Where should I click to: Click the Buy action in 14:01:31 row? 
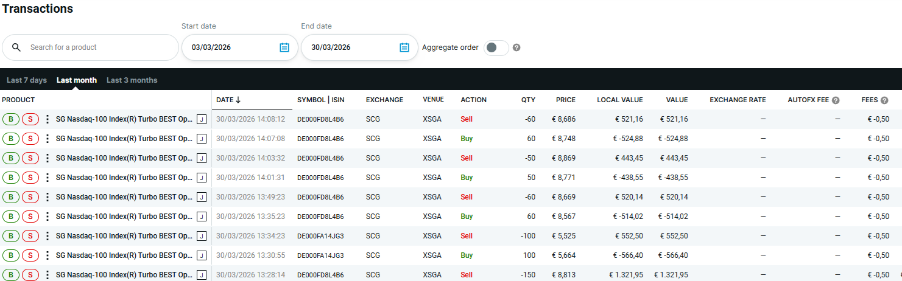467,178
